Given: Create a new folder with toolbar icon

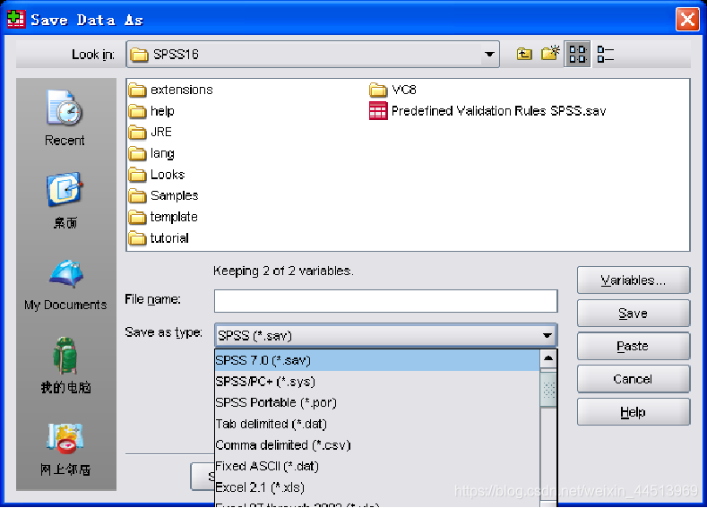Looking at the screenshot, I should pyautogui.click(x=550, y=53).
